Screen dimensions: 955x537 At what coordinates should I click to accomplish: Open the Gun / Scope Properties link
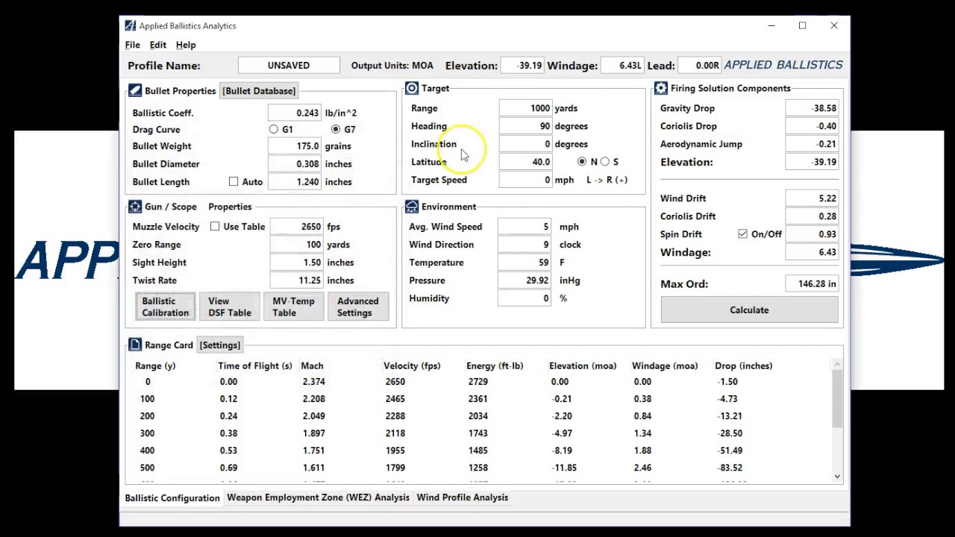(x=230, y=207)
